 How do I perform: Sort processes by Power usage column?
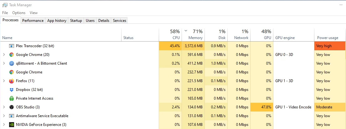pos(328,38)
